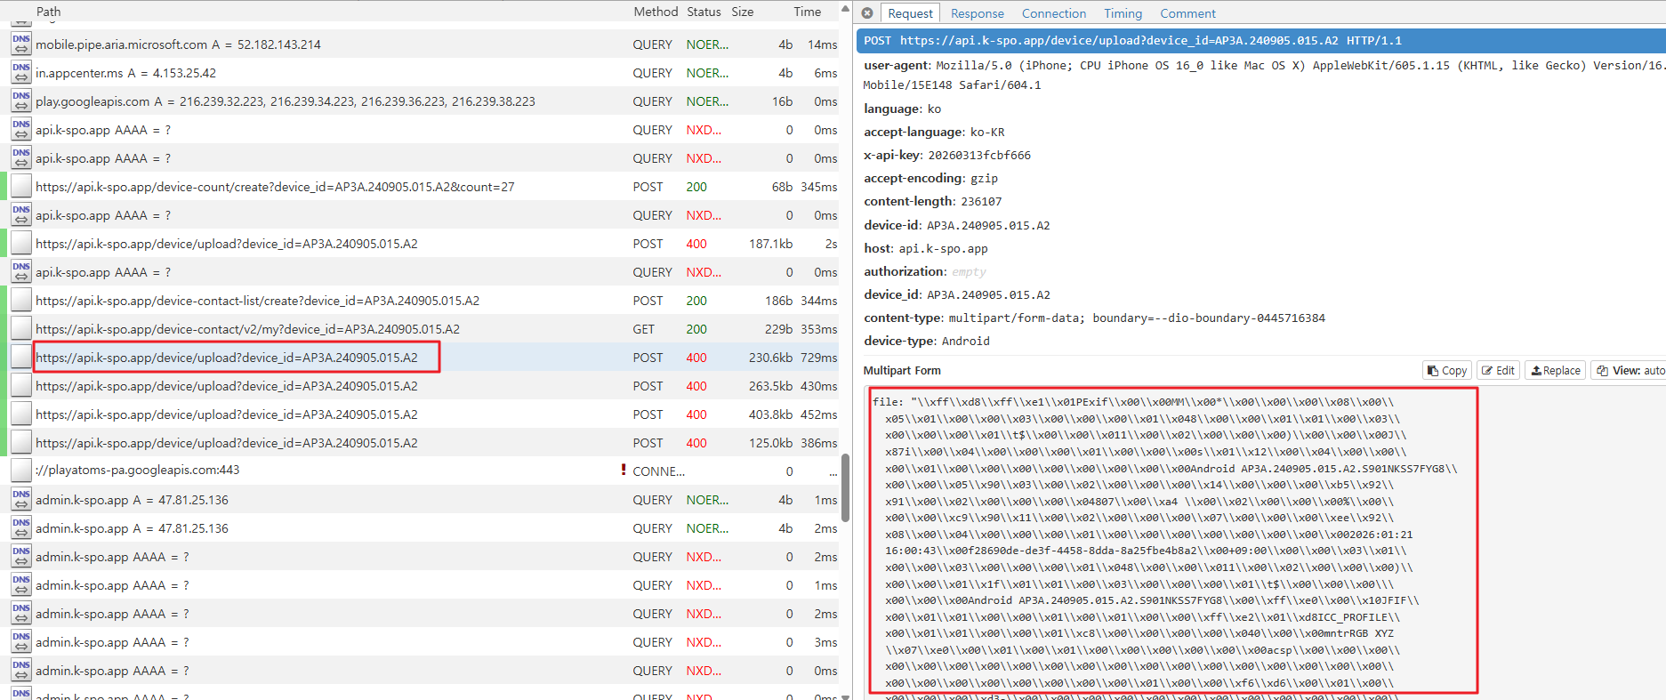The image size is (1666, 700).
Task: Open the Timing tab
Action: click(x=1123, y=13)
